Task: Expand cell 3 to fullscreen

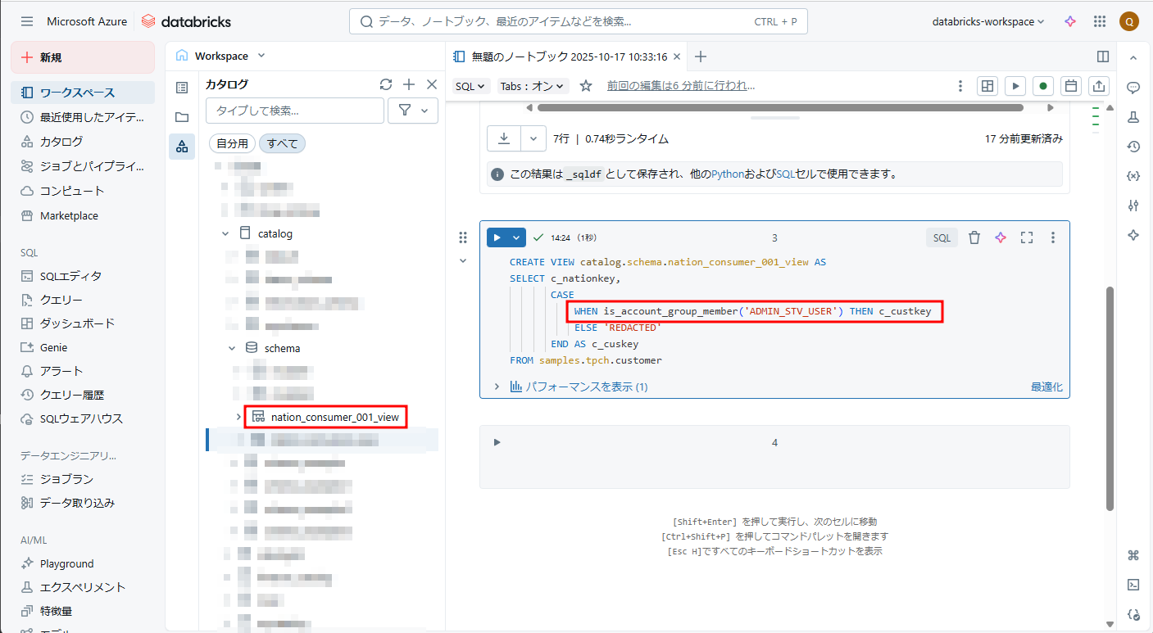Action: pos(1027,237)
